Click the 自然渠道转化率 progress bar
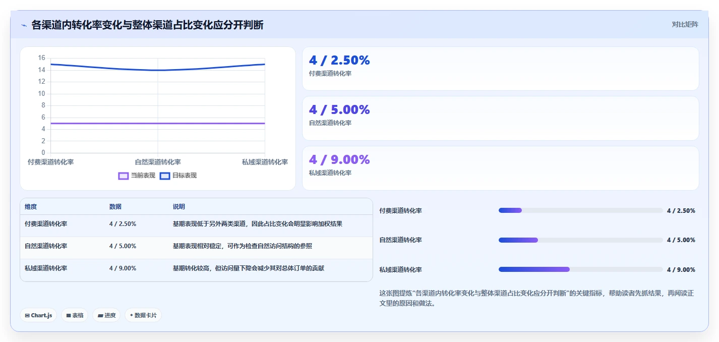Screen dimensions: 719x342 point(581,240)
